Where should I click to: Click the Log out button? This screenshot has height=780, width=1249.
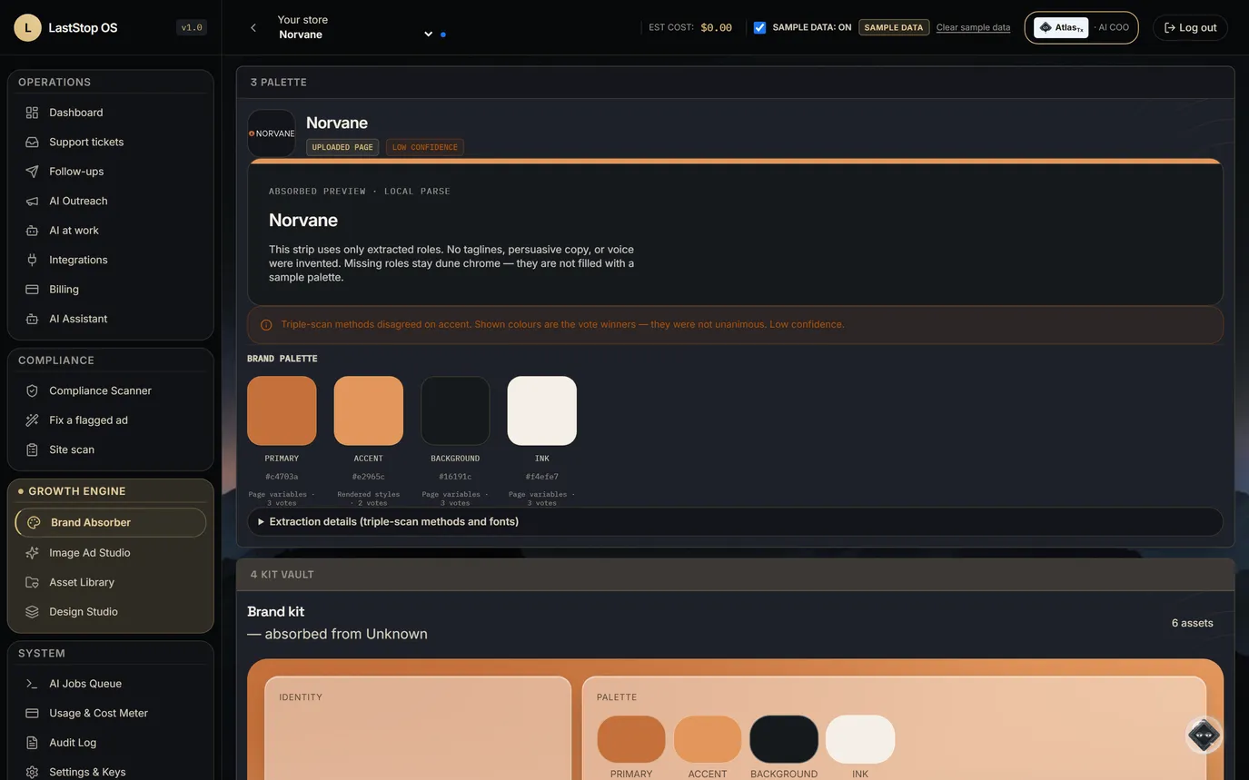[1190, 27]
